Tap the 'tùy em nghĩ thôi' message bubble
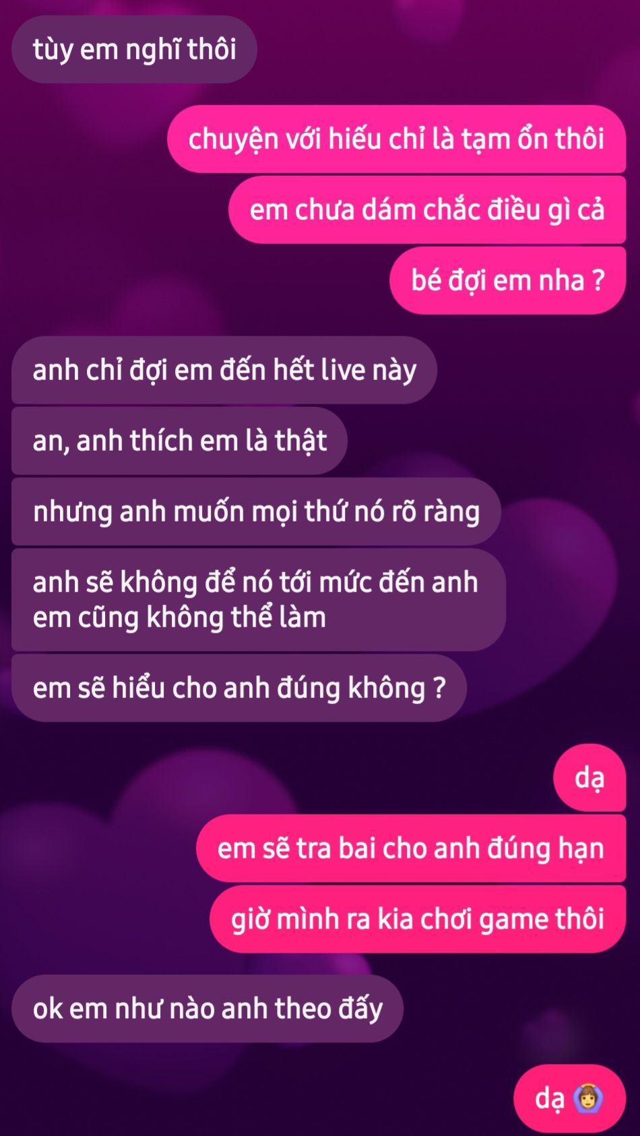The height and width of the screenshot is (1136, 640). tap(134, 50)
